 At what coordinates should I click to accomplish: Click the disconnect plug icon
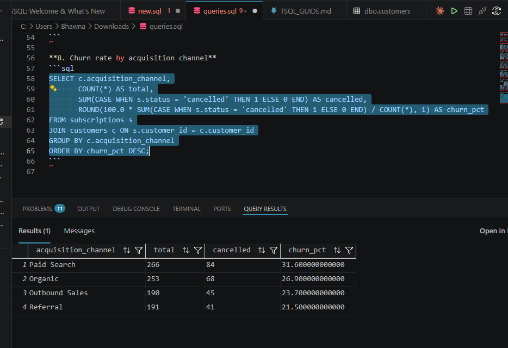(482, 11)
